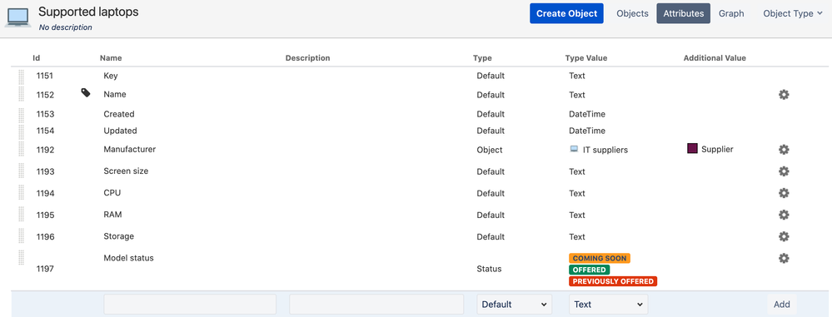Click the label tag icon on Name row
This screenshot has height=317, width=832.
click(x=86, y=92)
